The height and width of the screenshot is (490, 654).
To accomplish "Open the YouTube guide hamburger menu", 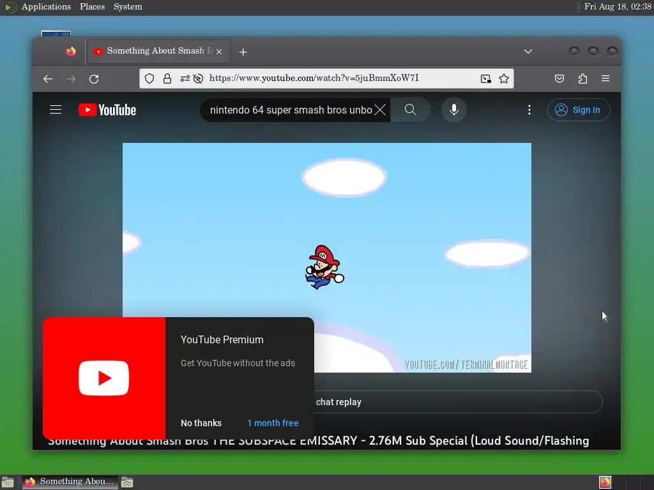I will click(x=56, y=110).
